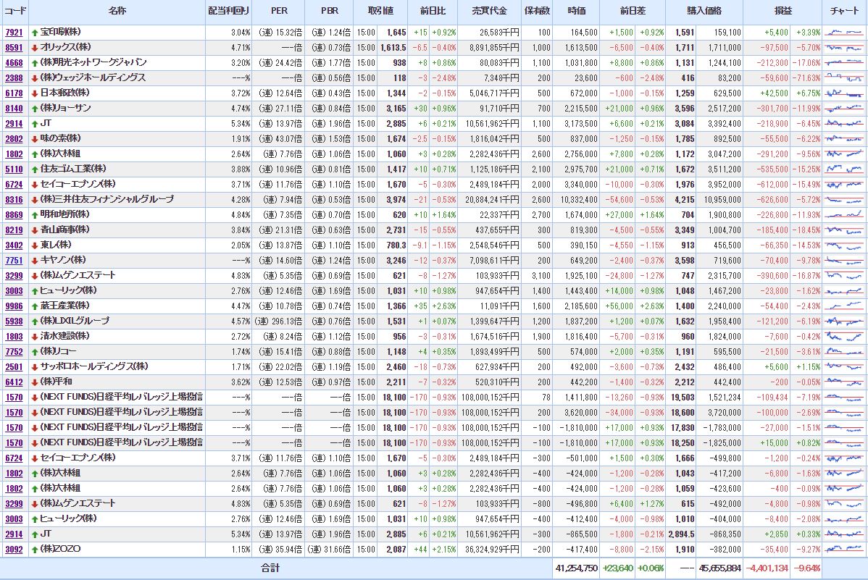Click the up arrow icon beside 蔵王産業(株)
The image size is (868, 580).
point(35,306)
